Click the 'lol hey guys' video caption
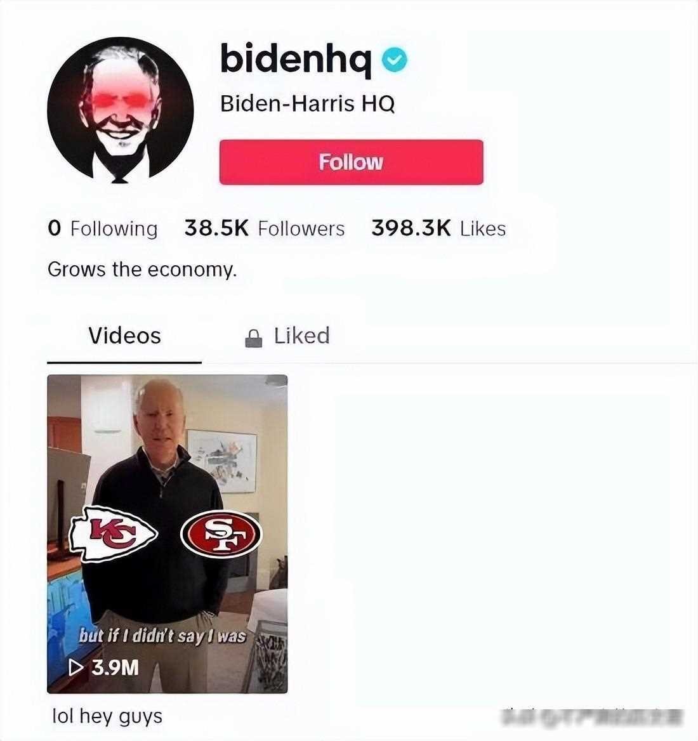 (x=107, y=716)
